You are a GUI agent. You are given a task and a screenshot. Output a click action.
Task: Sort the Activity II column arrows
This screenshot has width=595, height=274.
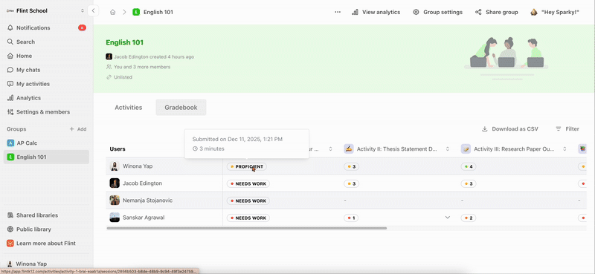pos(448,149)
